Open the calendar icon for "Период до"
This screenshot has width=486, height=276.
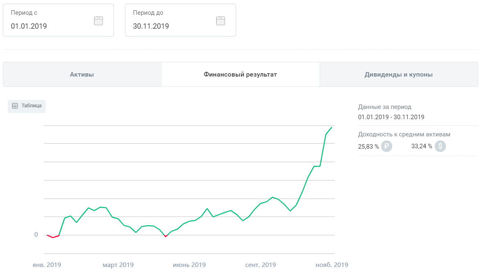tap(220, 21)
